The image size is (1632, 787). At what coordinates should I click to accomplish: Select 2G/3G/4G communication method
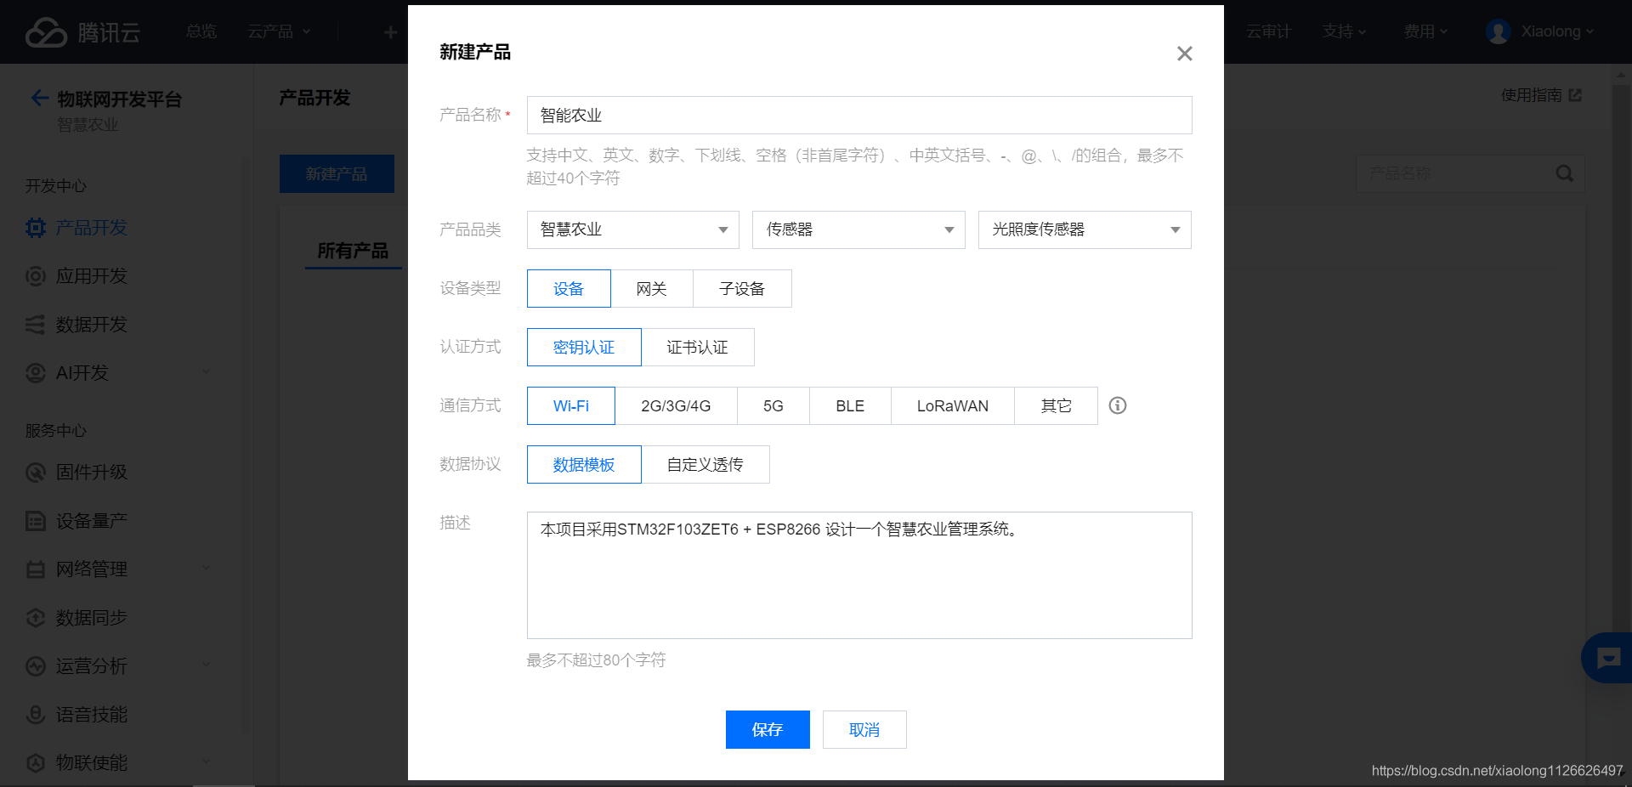(676, 406)
